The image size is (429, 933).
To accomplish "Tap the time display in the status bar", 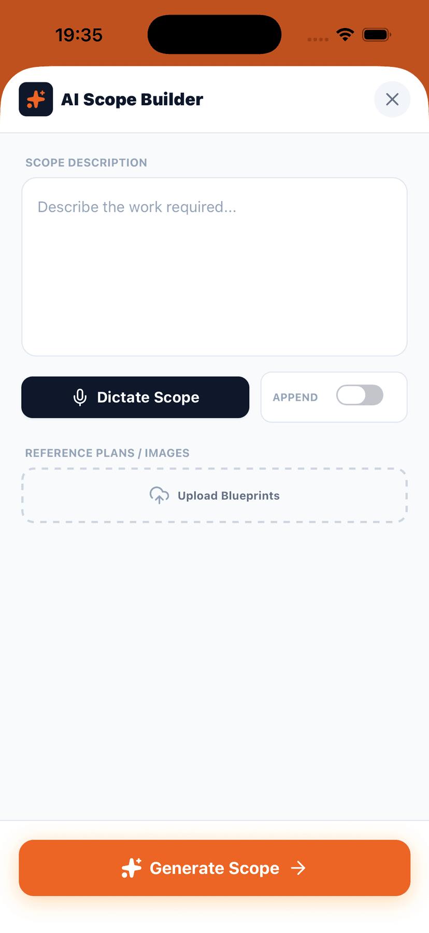I will pos(79,34).
